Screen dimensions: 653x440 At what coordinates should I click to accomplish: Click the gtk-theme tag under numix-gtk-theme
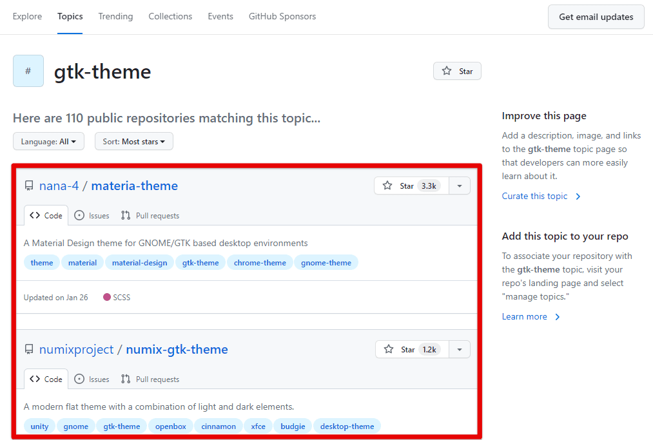pyautogui.click(x=122, y=426)
